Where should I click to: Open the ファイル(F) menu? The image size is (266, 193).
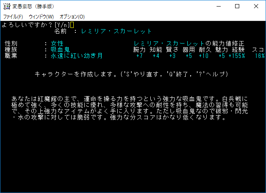pos(13,17)
